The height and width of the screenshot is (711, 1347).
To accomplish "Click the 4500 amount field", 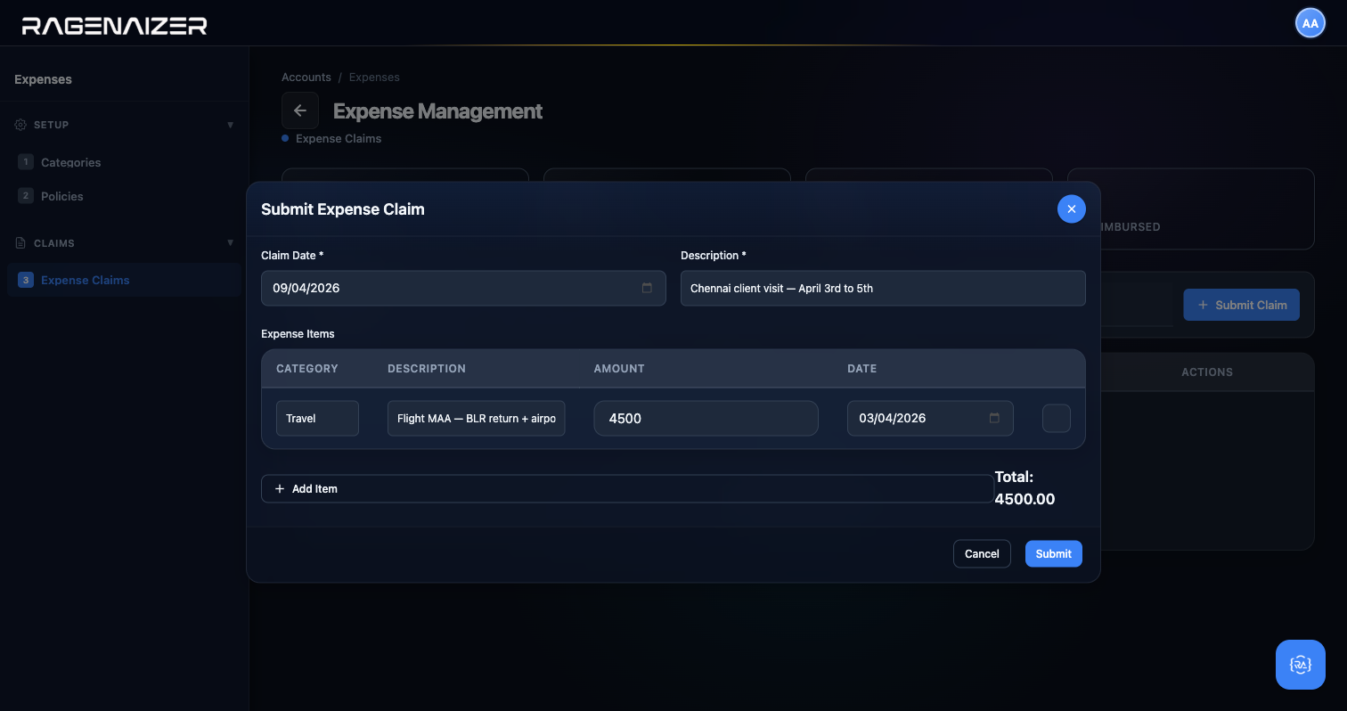I will pos(706,418).
